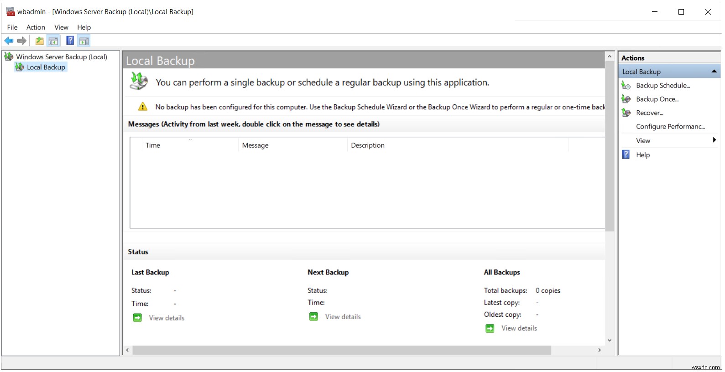Click the warning icon beside no backup message

coord(143,107)
